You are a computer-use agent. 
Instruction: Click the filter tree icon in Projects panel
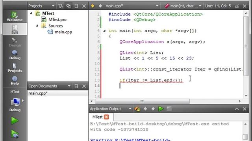tap(60, 6)
